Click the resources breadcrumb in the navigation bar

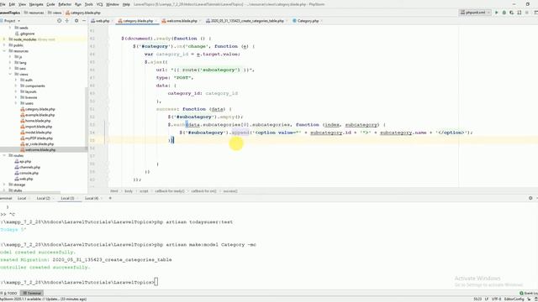tap(34, 13)
